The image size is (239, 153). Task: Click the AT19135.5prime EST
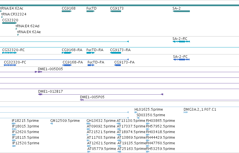point(119,146)
